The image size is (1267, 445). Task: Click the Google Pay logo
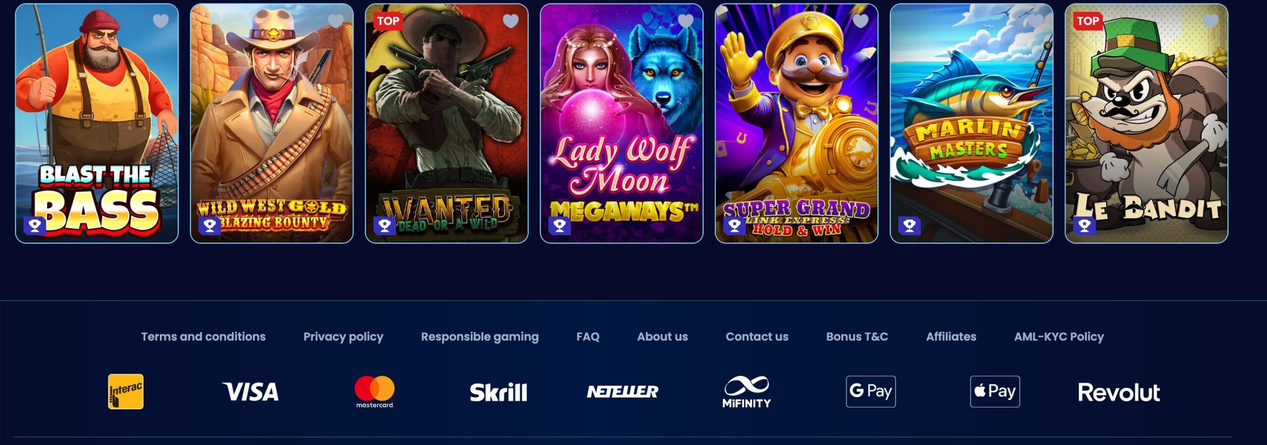click(871, 392)
